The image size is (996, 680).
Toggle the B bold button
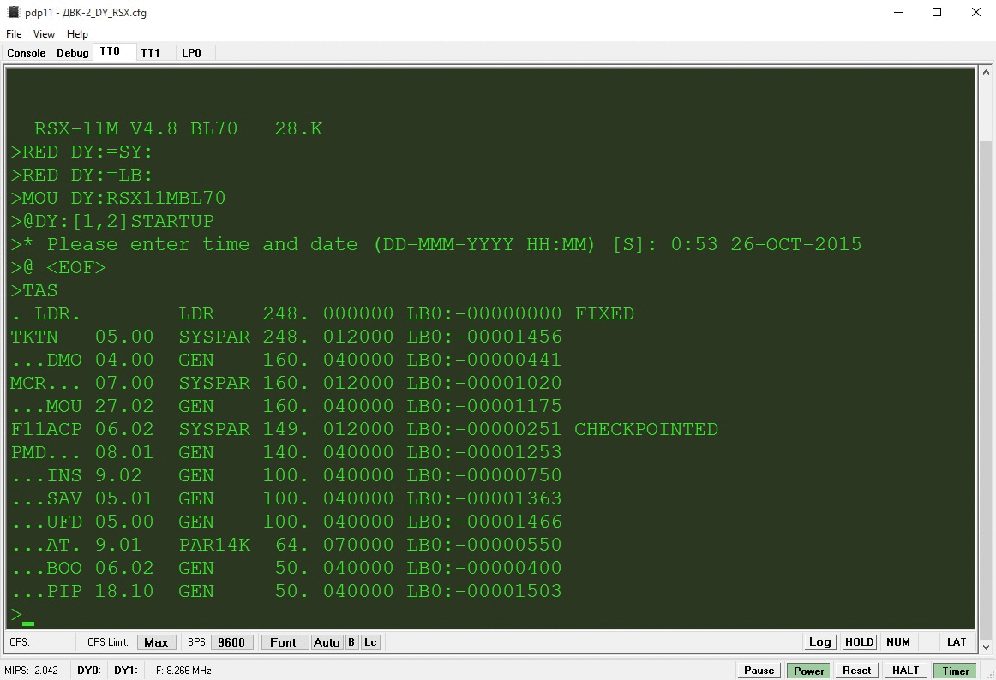[351, 642]
